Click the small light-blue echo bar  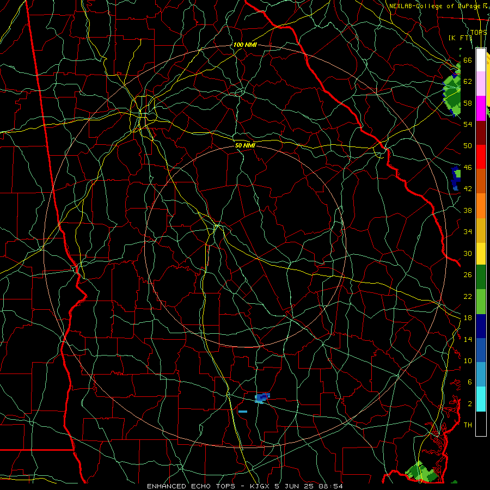click(x=243, y=412)
